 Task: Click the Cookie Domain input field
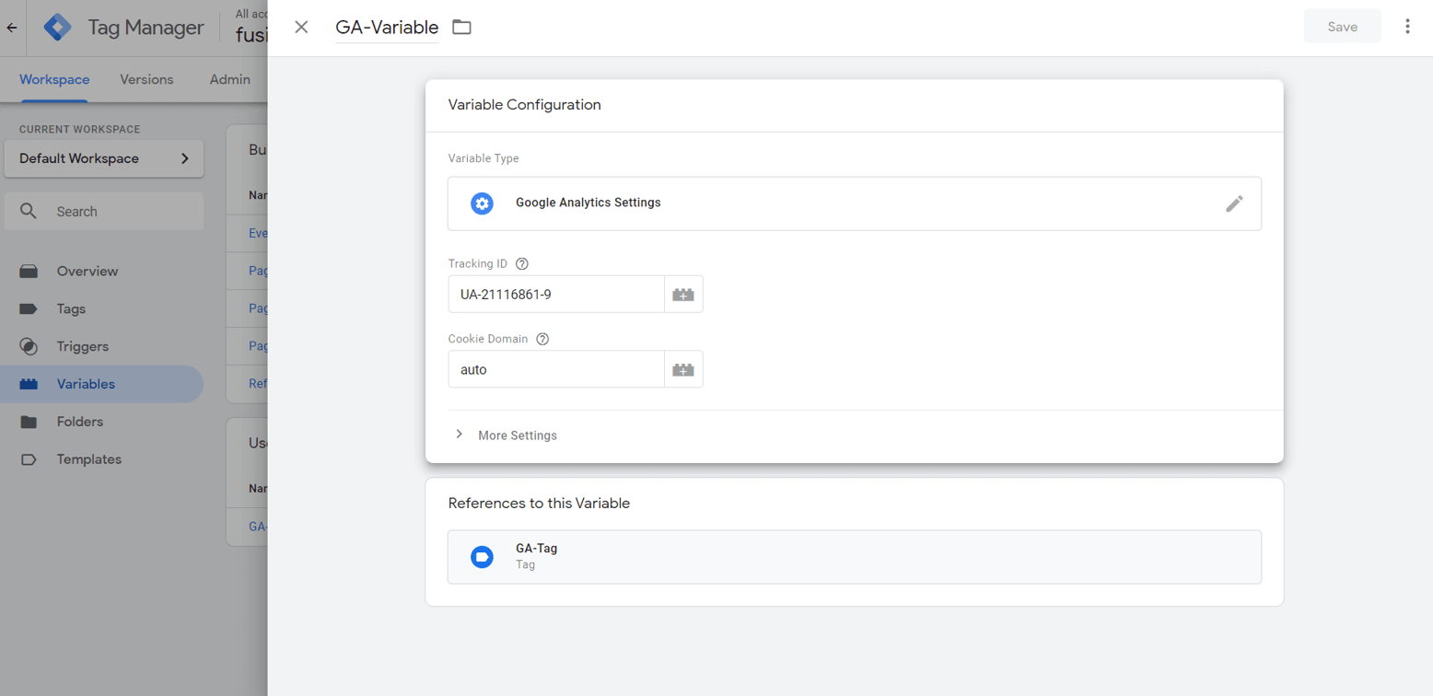click(x=555, y=369)
